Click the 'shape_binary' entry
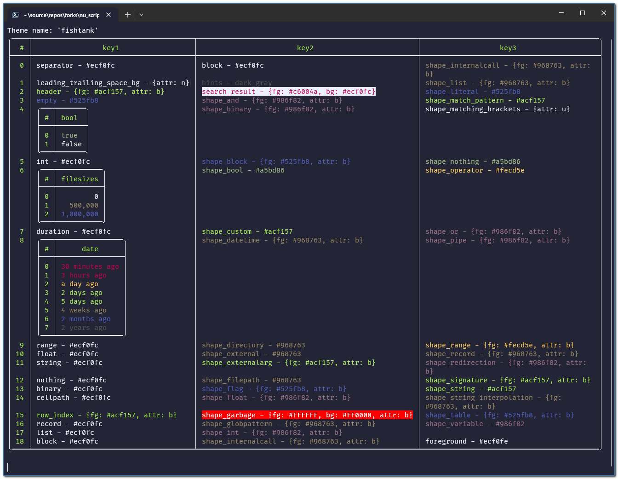Viewport: 618px width, 479px height. point(279,109)
